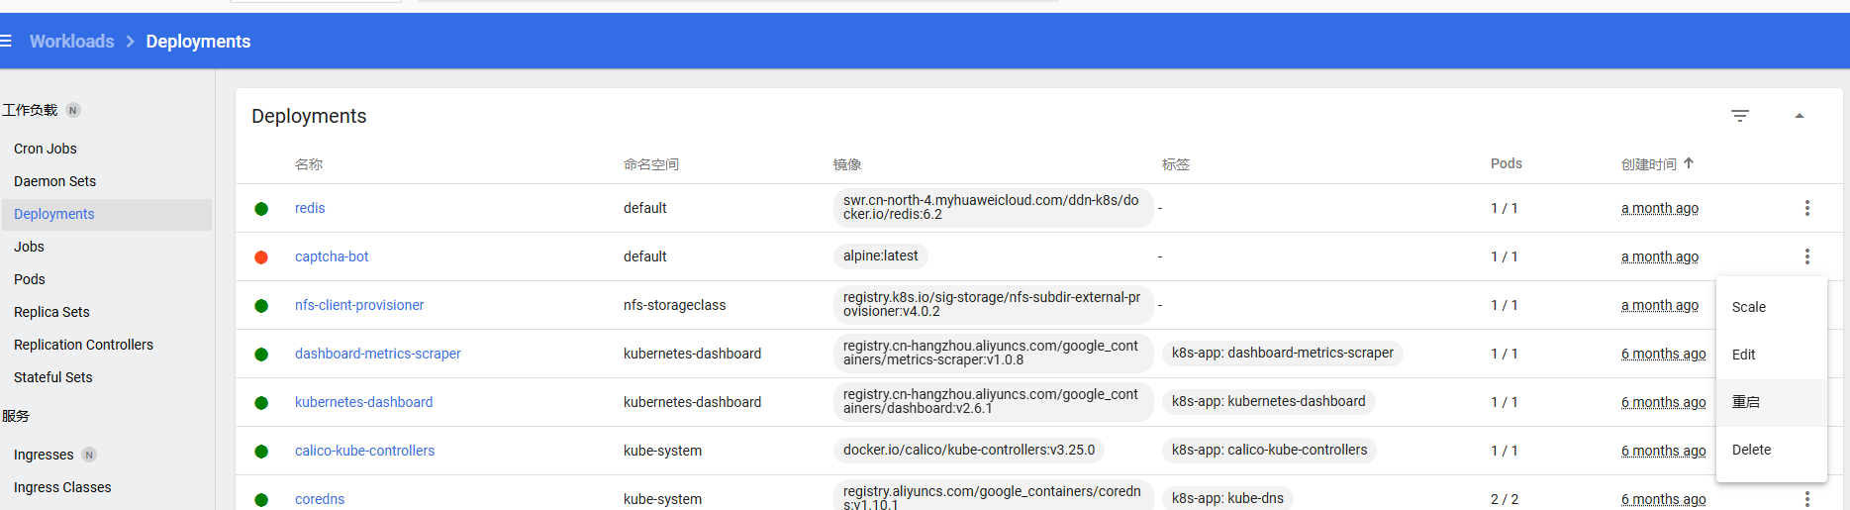
Task: Open the actions menu for redis row
Action: click(x=1807, y=208)
